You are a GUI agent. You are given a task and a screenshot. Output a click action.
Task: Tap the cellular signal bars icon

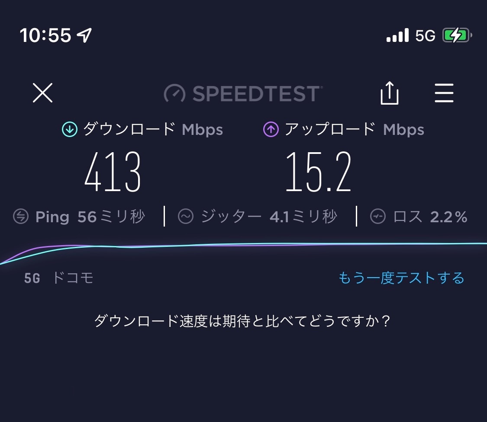click(397, 35)
